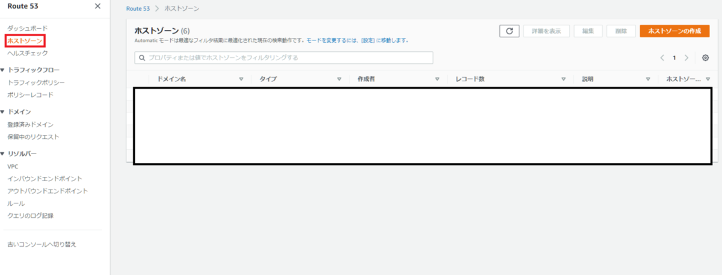Collapse the トラフィックフロー section
Screen dimensions: 722x275
pyautogui.click(x=2, y=70)
